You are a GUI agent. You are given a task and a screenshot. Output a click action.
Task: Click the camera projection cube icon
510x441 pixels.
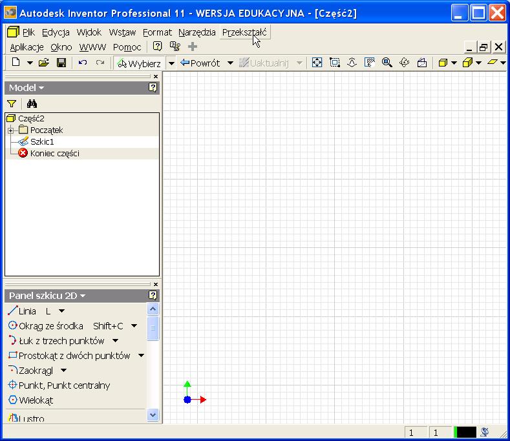468,63
